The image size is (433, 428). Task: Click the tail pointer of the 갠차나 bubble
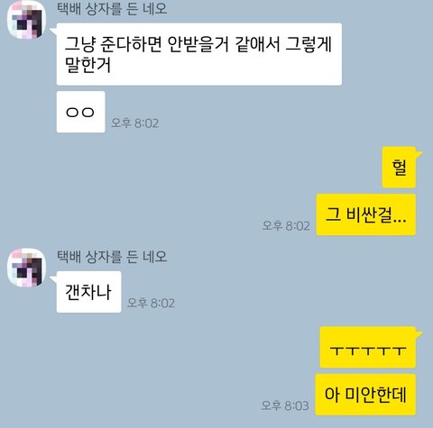coord(53,279)
